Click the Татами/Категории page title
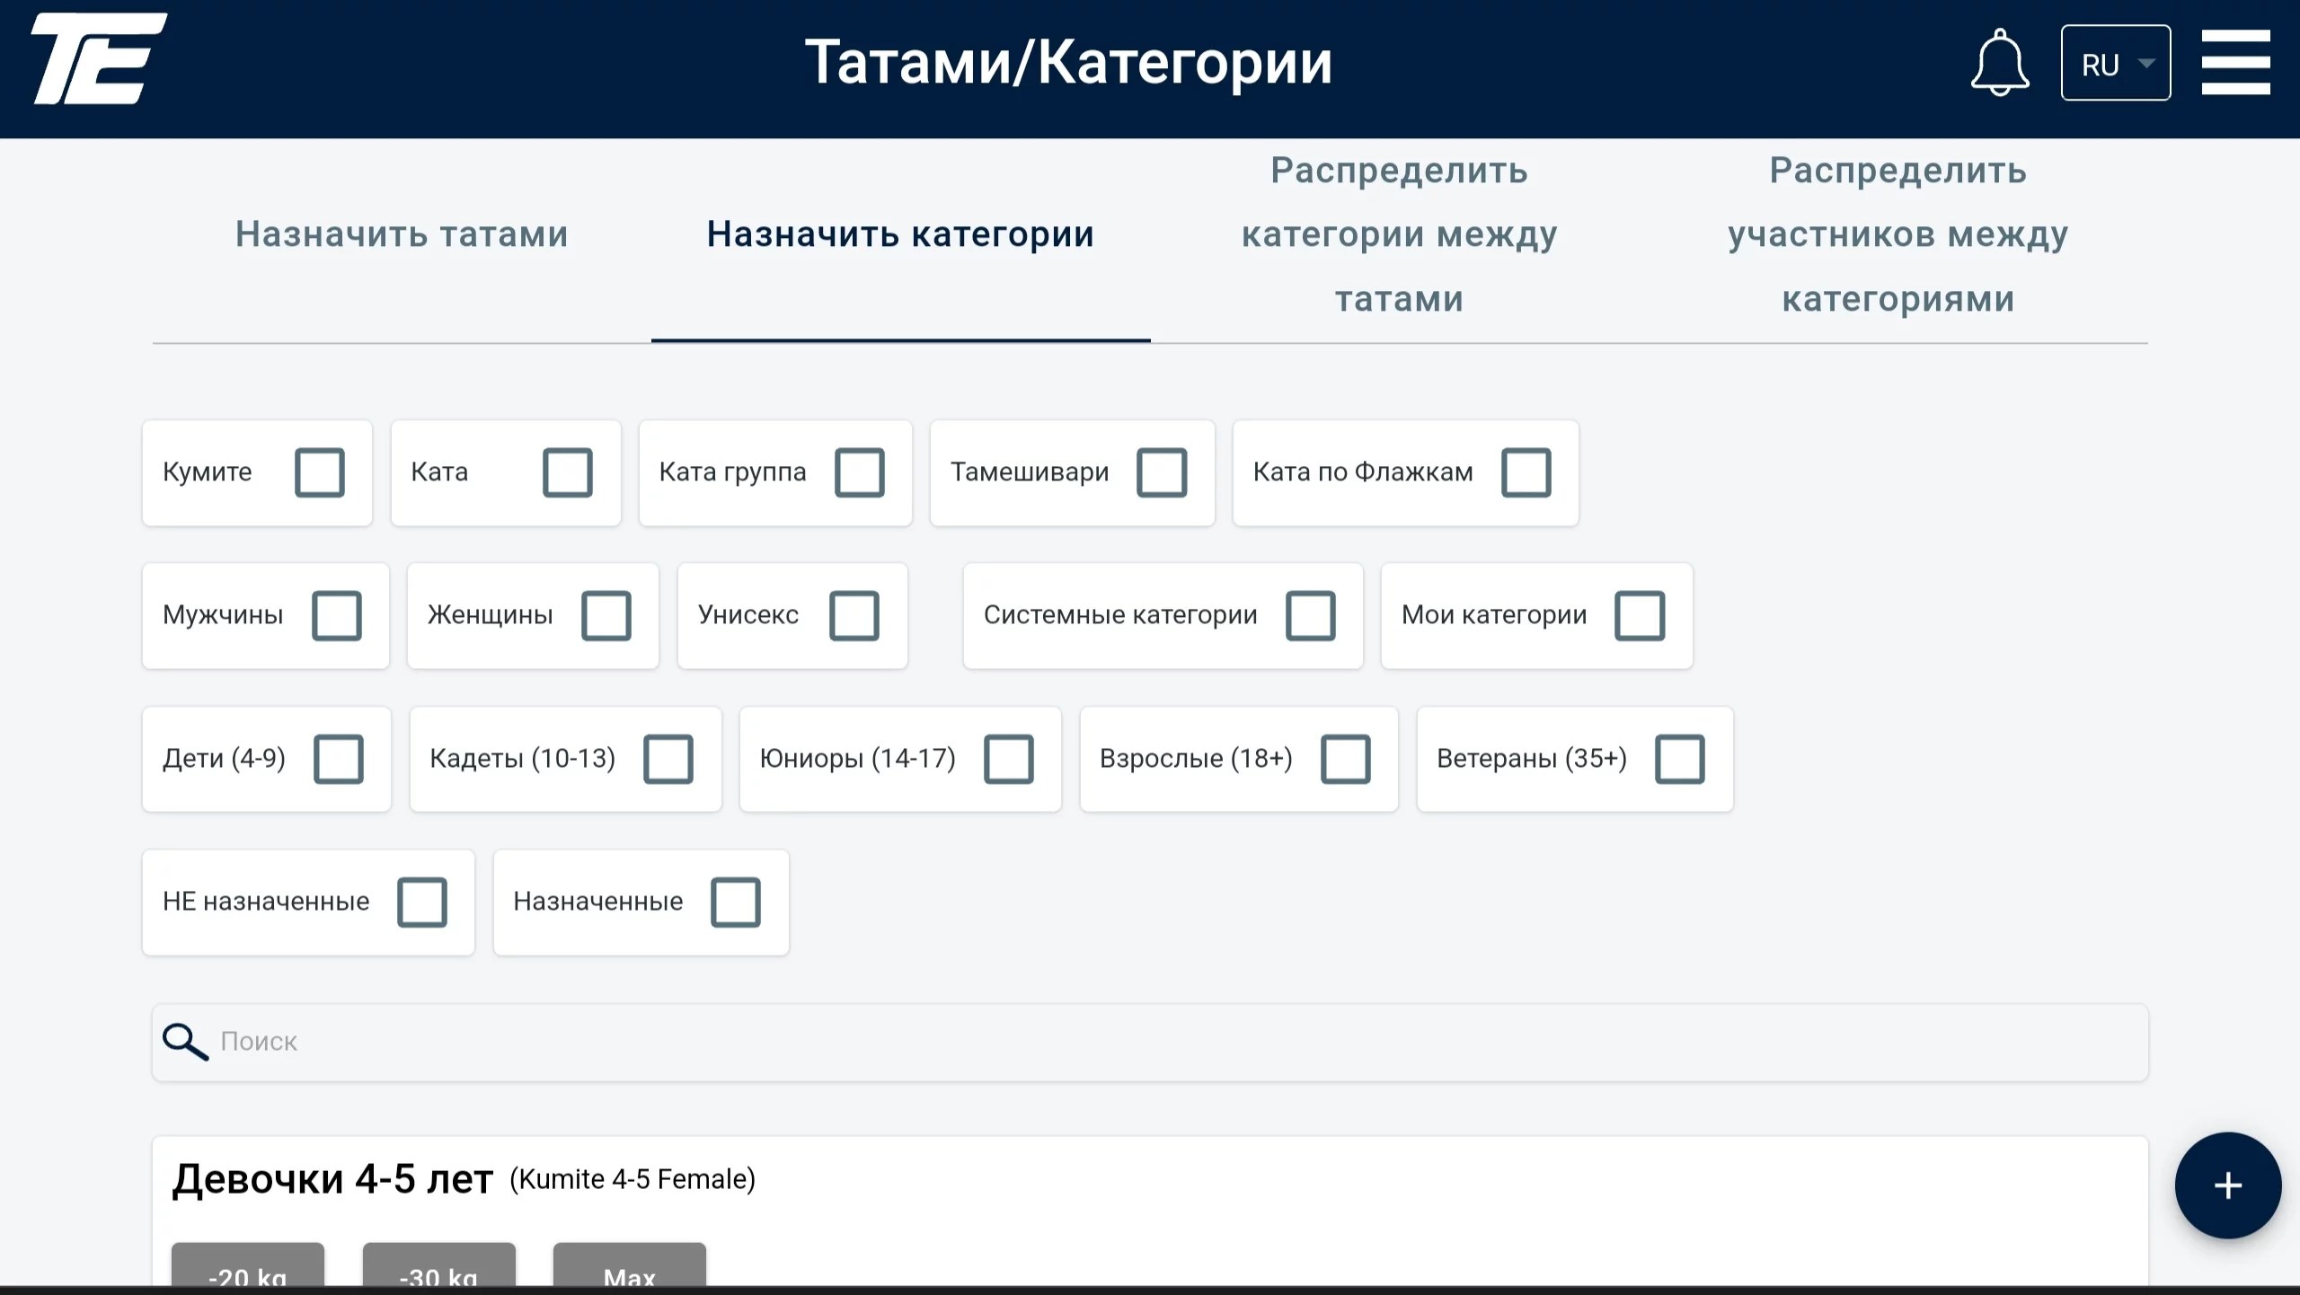The height and width of the screenshot is (1295, 2300). click(x=1068, y=63)
